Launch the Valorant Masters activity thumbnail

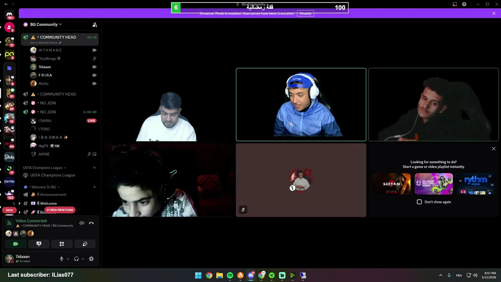pyautogui.click(x=434, y=184)
